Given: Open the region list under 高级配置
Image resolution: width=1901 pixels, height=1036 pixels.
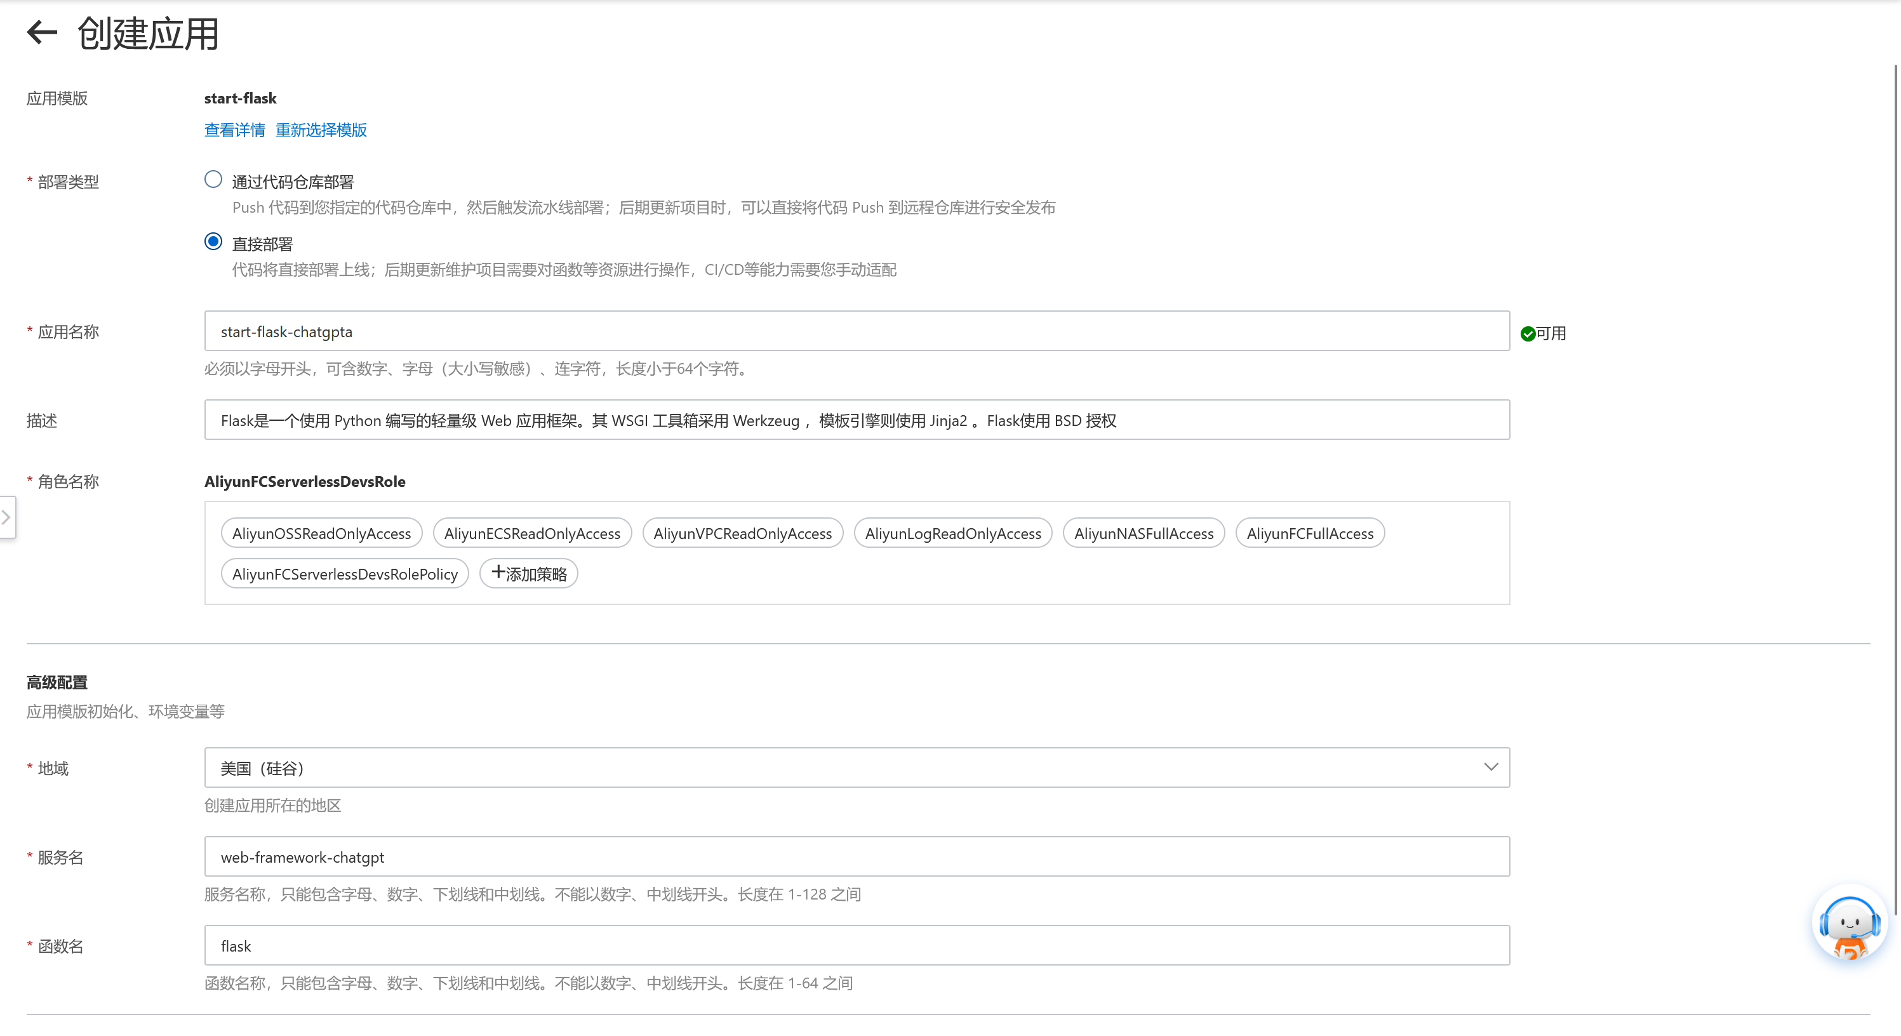Looking at the screenshot, I should [856, 767].
